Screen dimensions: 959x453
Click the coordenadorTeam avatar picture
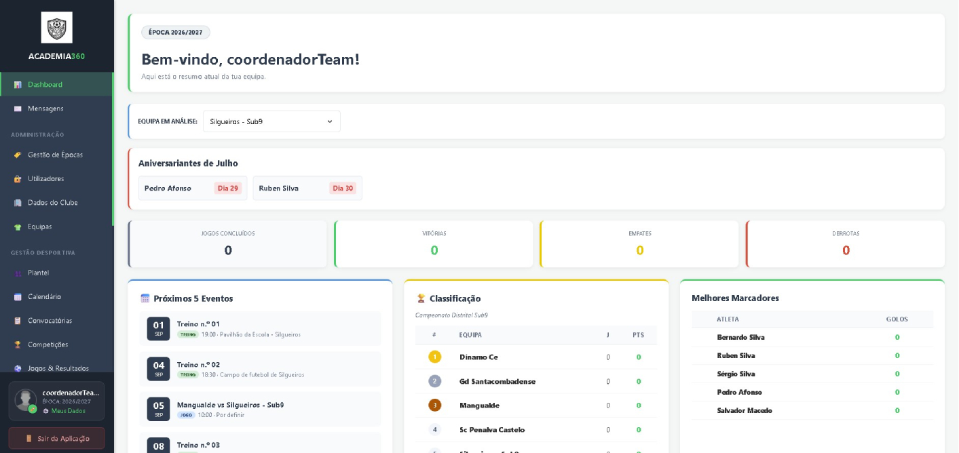tap(26, 400)
